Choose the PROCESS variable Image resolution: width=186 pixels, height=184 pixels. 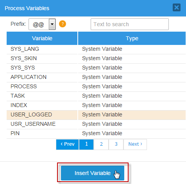click(x=96, y=87)
